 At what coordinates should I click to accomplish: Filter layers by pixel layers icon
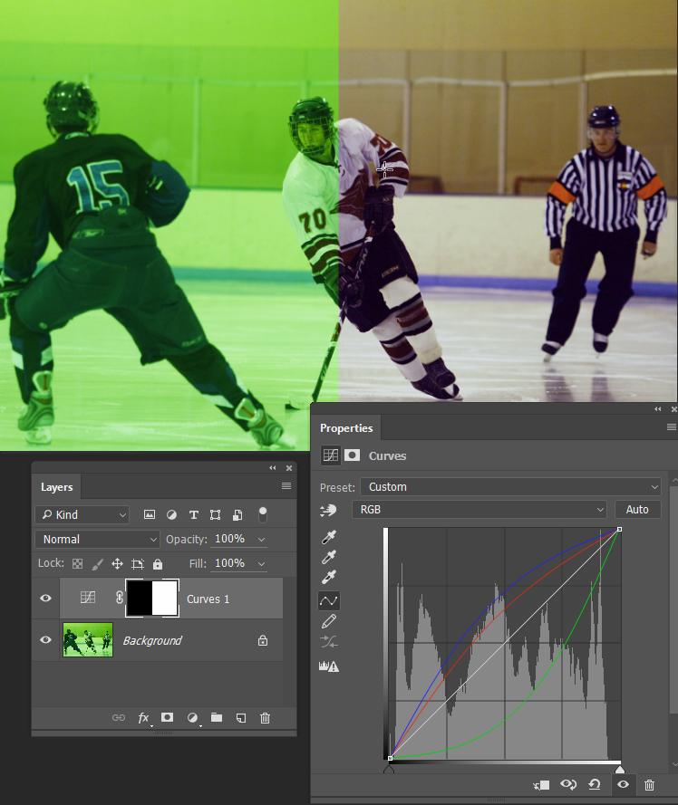pos(150,514)
